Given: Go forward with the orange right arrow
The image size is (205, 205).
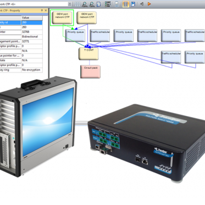Looking at the screenshot, I should point(149,4).
